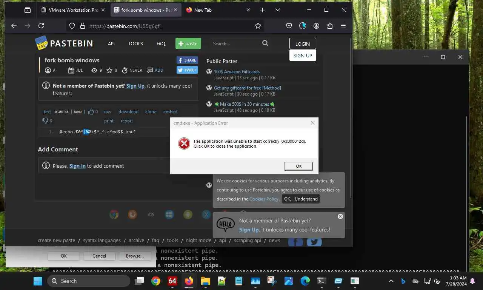Click OK in the cmd.exe error dialog

pos(298,166)
